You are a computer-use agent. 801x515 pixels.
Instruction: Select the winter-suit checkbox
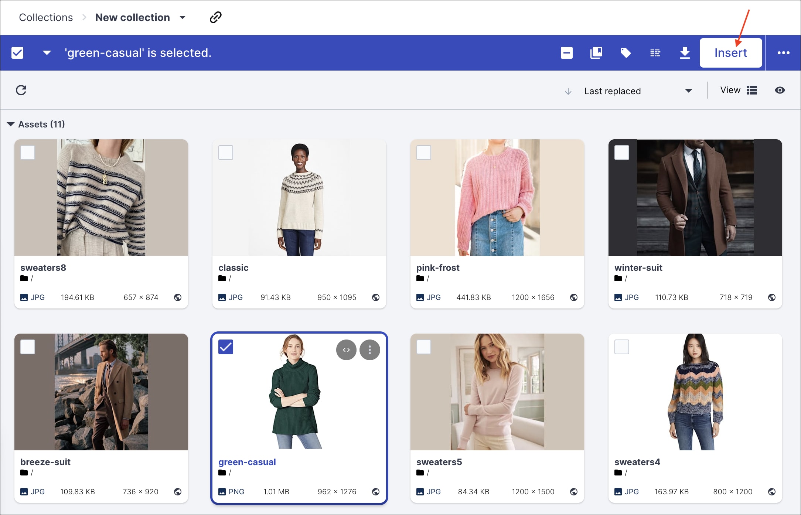pos(622,153)
